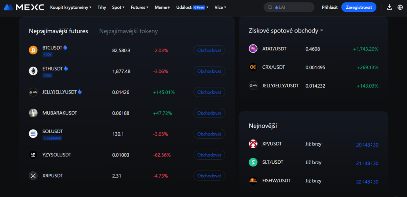The width and height of the screenshot is (407, 197).
Task: Click the Zaregistrovat button
Action: tap(359, 7)
